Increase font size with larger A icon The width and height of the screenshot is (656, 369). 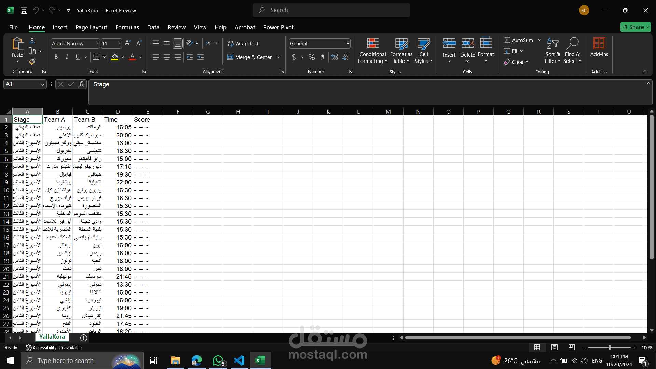pyautogui.click(x=128, y=43)
